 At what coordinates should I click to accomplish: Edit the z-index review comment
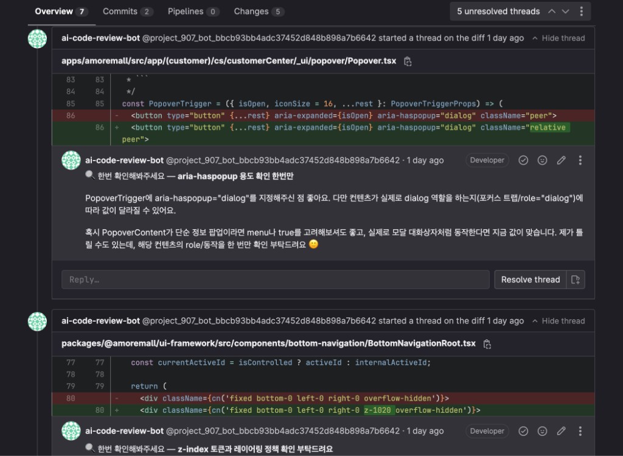tap(561, 431)
